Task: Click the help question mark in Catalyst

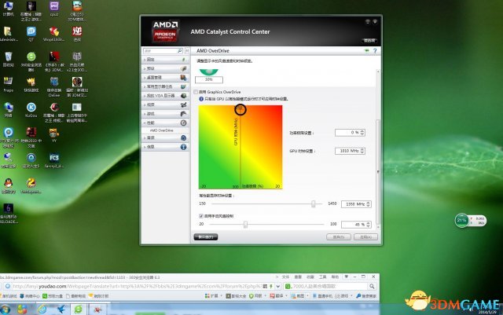Action: [x=375, y=51]
